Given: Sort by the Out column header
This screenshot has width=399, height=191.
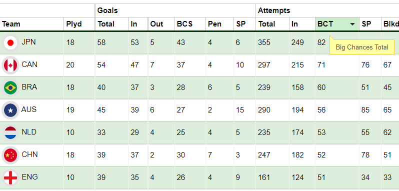Looking at the screenshot, I should point(156,24).
